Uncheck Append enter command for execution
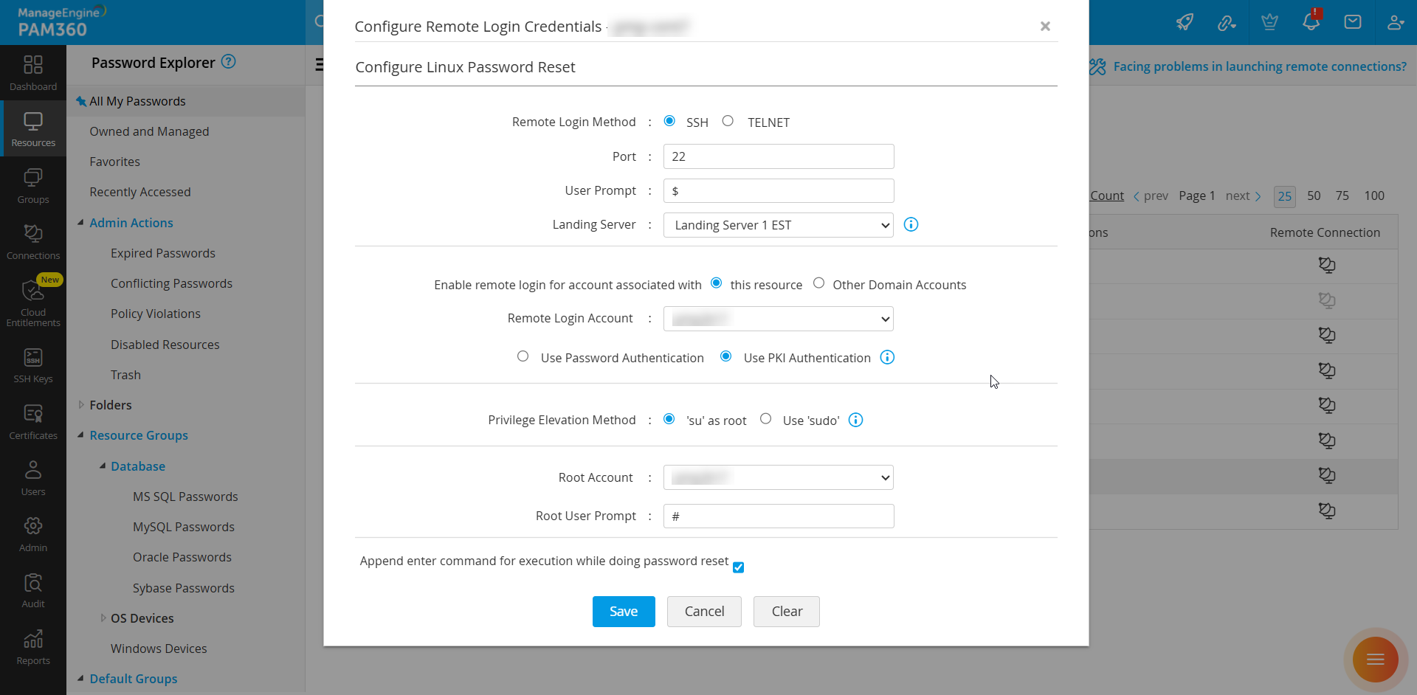1417x695 pixels. coord(738,567)
